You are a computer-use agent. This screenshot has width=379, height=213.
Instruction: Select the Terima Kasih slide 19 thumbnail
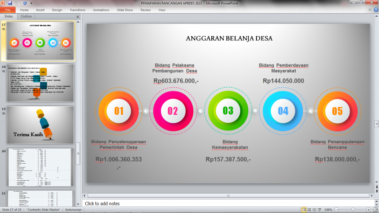pos(40,125)
